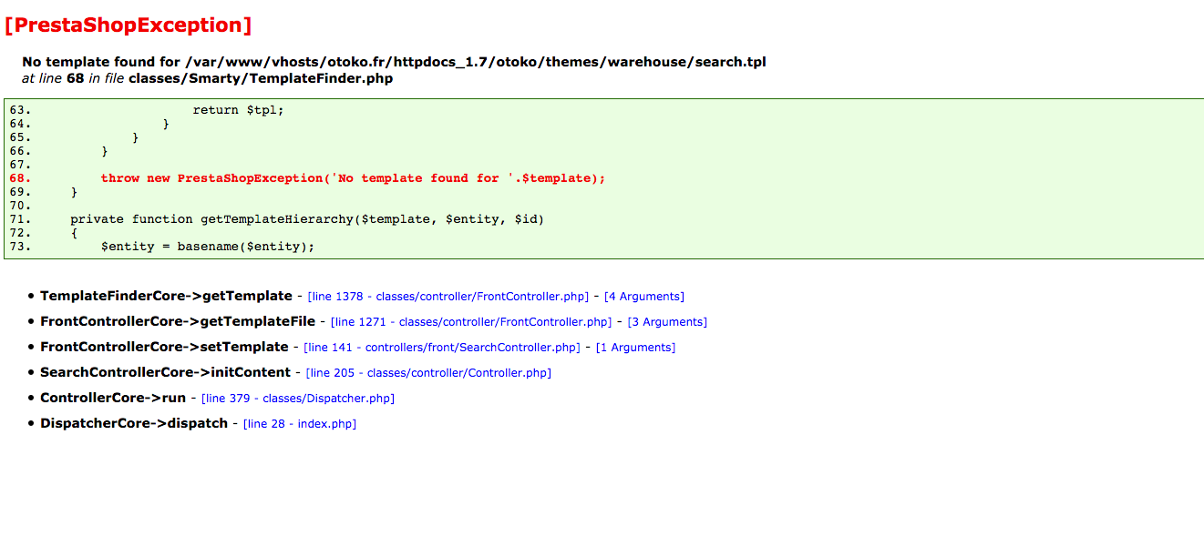Click DispatcherCore->dispatch trace entry

[134, 423]
